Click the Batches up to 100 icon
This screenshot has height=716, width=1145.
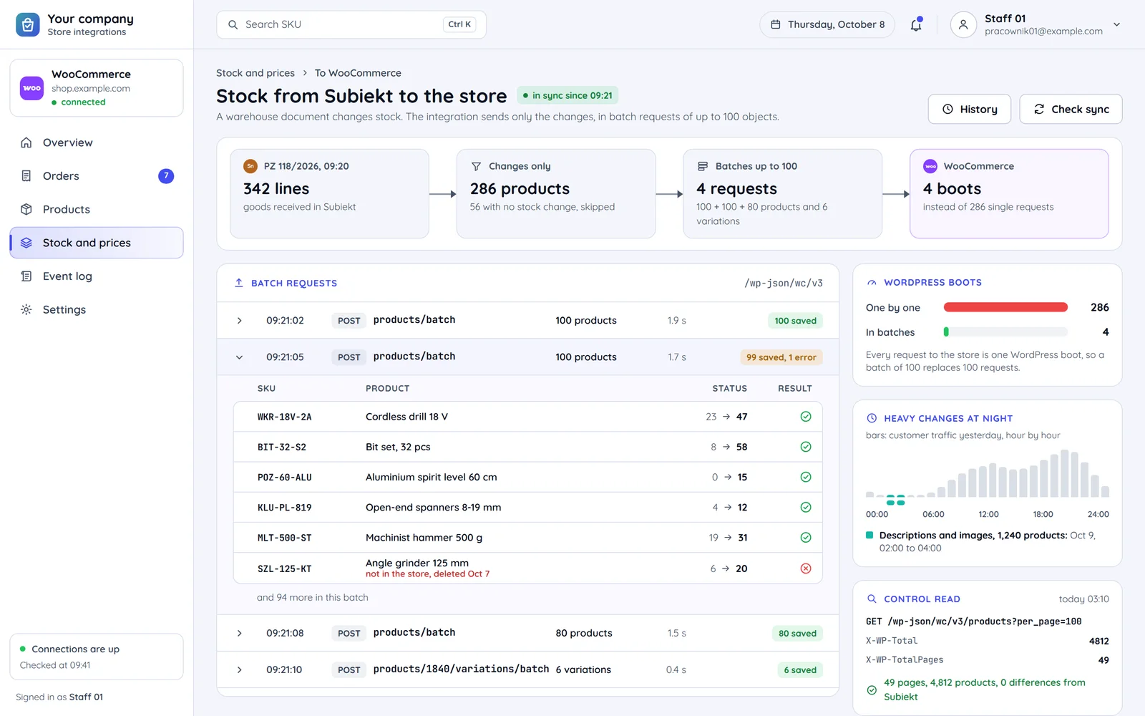[x=703, y=166]
